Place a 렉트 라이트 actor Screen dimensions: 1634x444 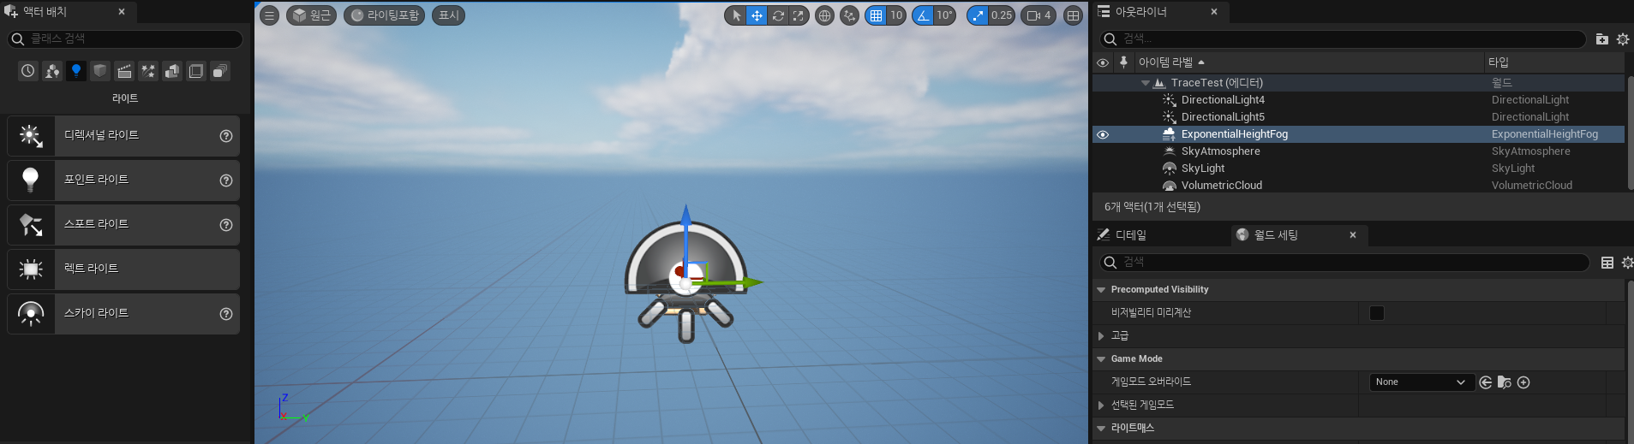pos(123,269)
